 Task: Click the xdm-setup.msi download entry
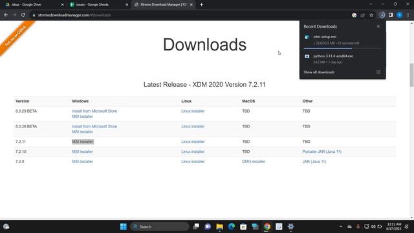coord(342,40)
